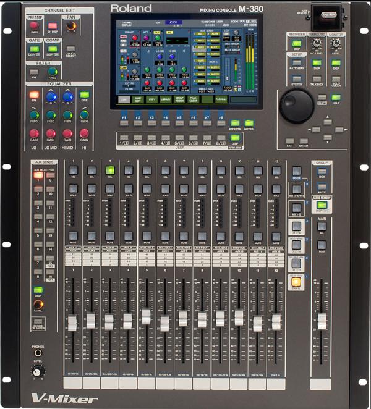Open the METER screen button

249,123
